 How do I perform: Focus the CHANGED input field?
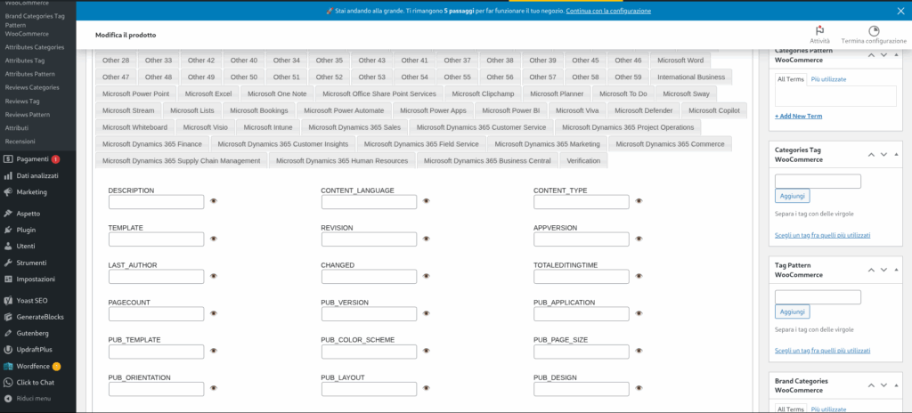coord(369,276)
